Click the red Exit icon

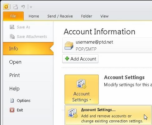(12, 110)
